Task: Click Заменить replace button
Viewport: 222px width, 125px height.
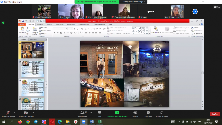Action: tap(197, 31)
